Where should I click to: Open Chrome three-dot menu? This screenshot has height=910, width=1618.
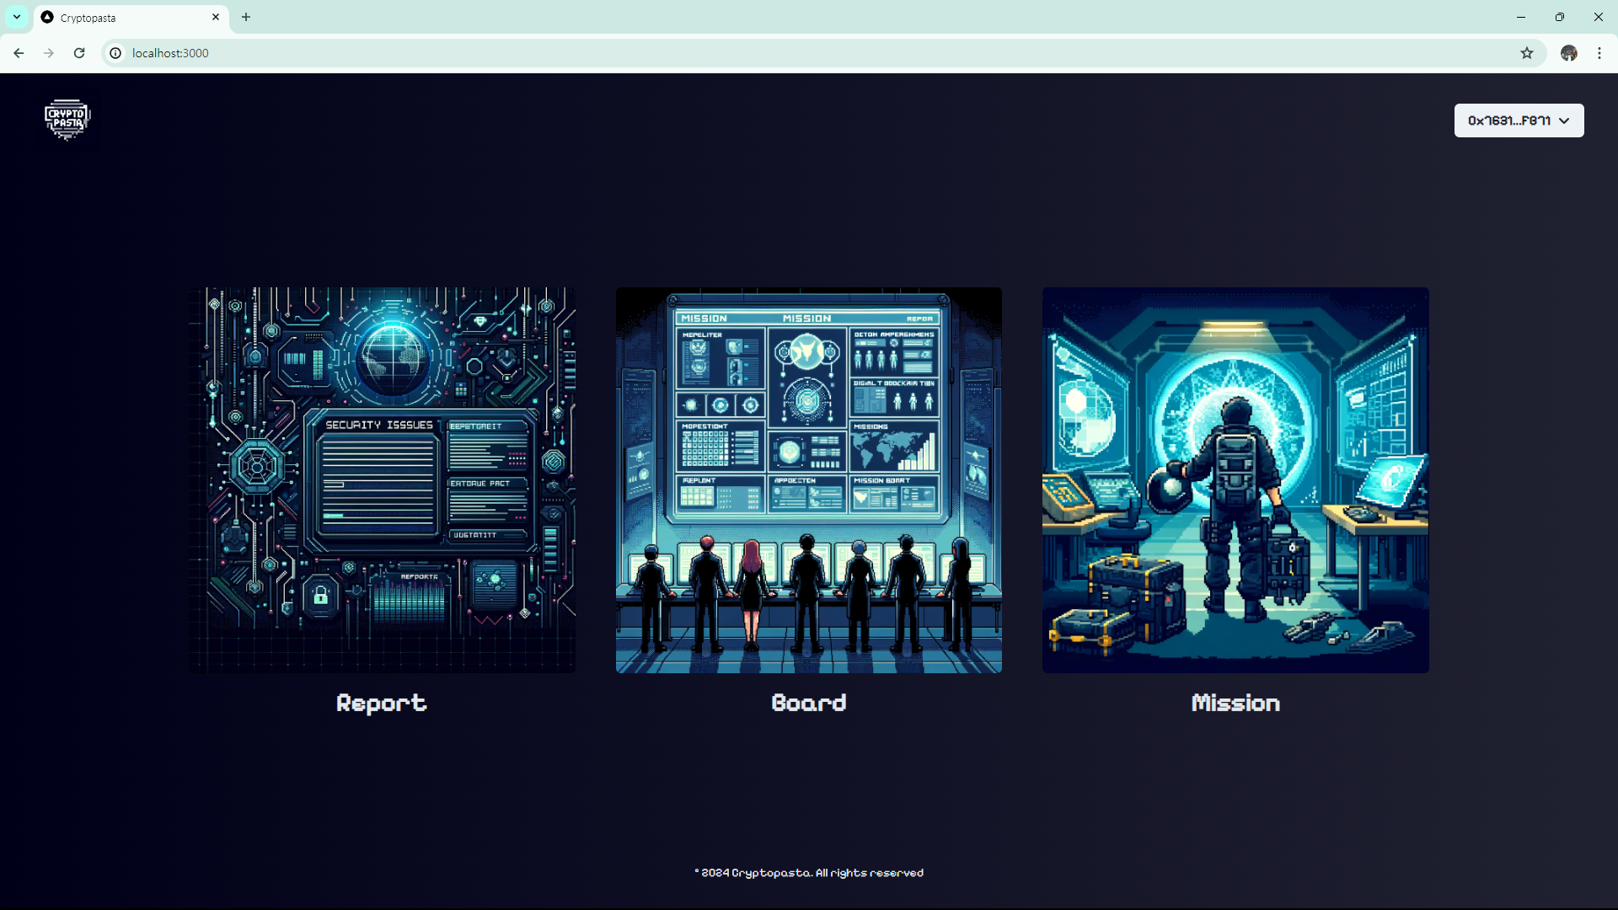[1599, 53]
